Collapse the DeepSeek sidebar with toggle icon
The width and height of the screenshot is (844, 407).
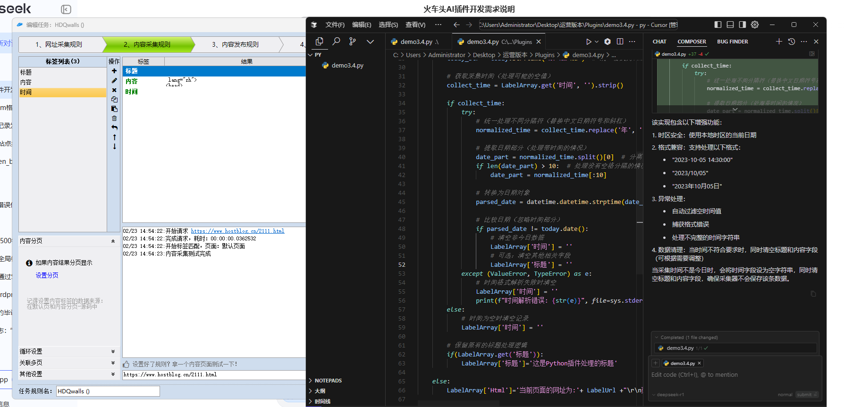[x=66, y=9]
